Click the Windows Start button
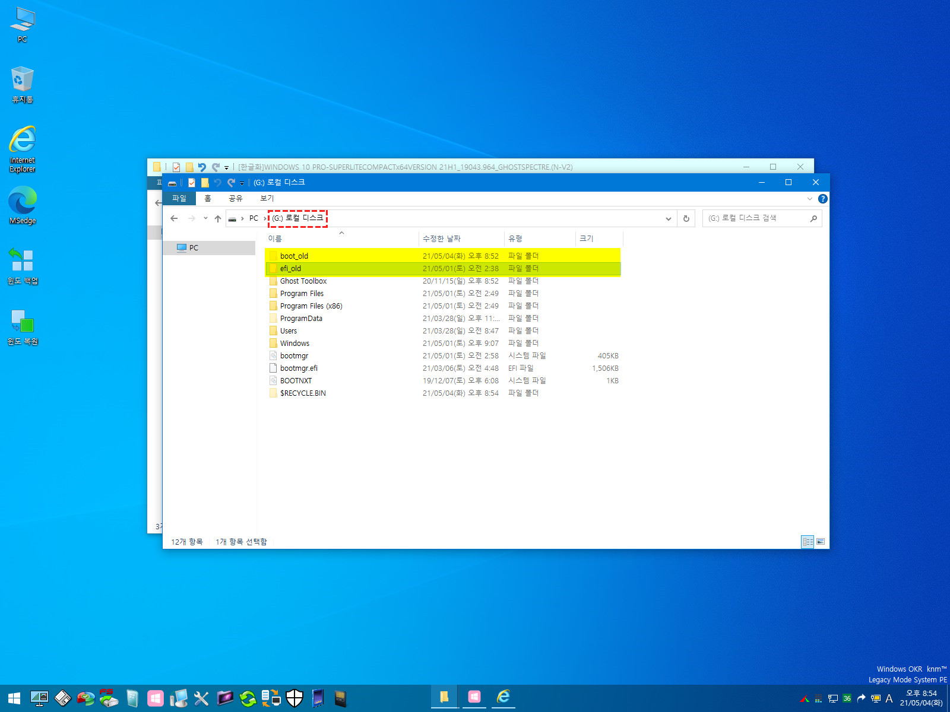Viewport: 950px width, 712px height. pos(14,698)
